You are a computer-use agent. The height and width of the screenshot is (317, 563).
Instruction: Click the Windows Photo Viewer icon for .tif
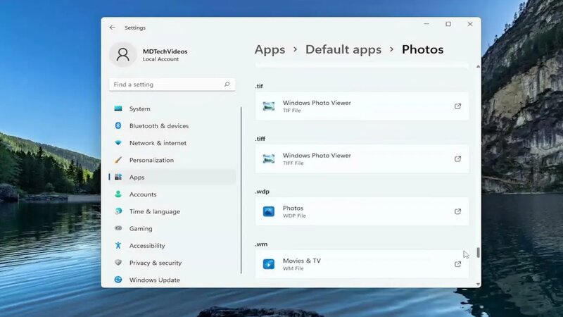tap(269, 106)
